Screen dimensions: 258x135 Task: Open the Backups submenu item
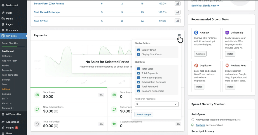pyautogui.click(x=6, y=94)
